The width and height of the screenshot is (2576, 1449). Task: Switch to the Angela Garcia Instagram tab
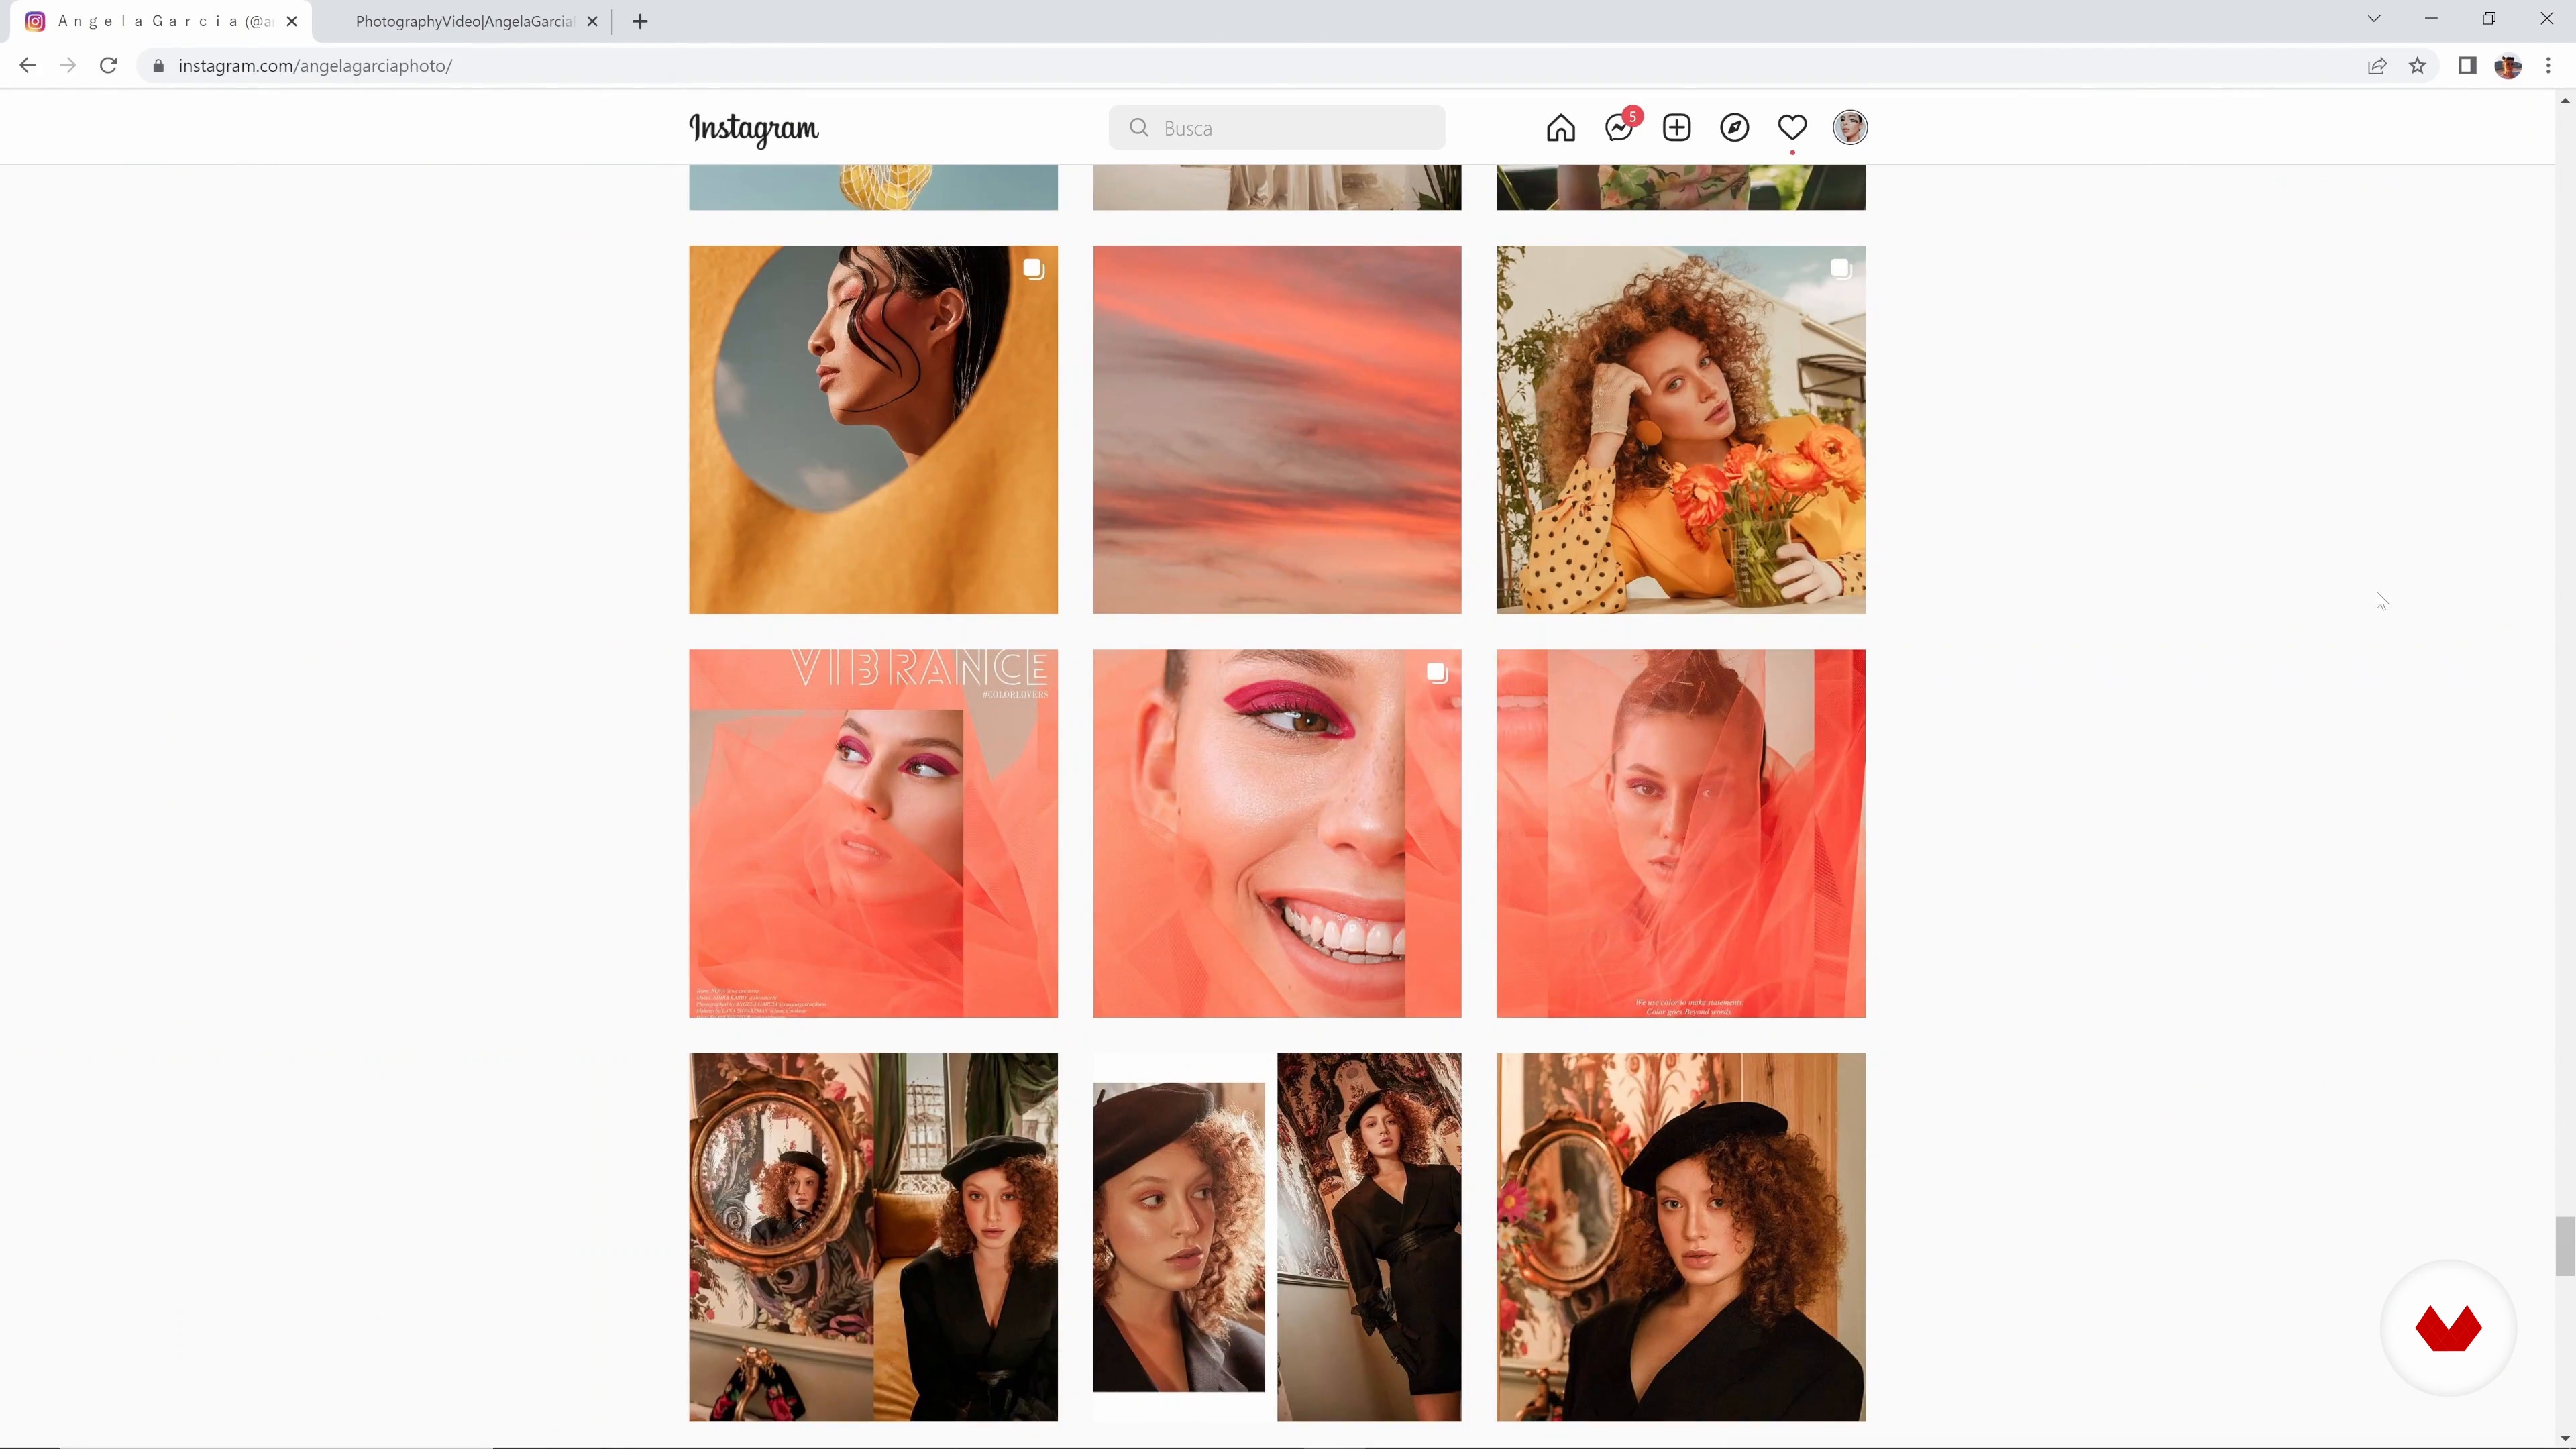point(160,21)
